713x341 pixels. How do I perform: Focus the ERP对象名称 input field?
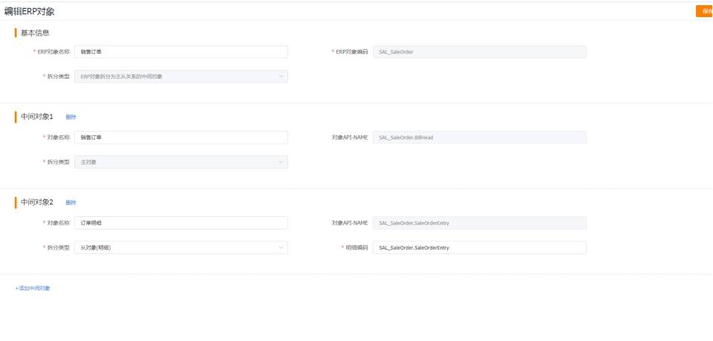pyautogui.click(x=181, y=52)
